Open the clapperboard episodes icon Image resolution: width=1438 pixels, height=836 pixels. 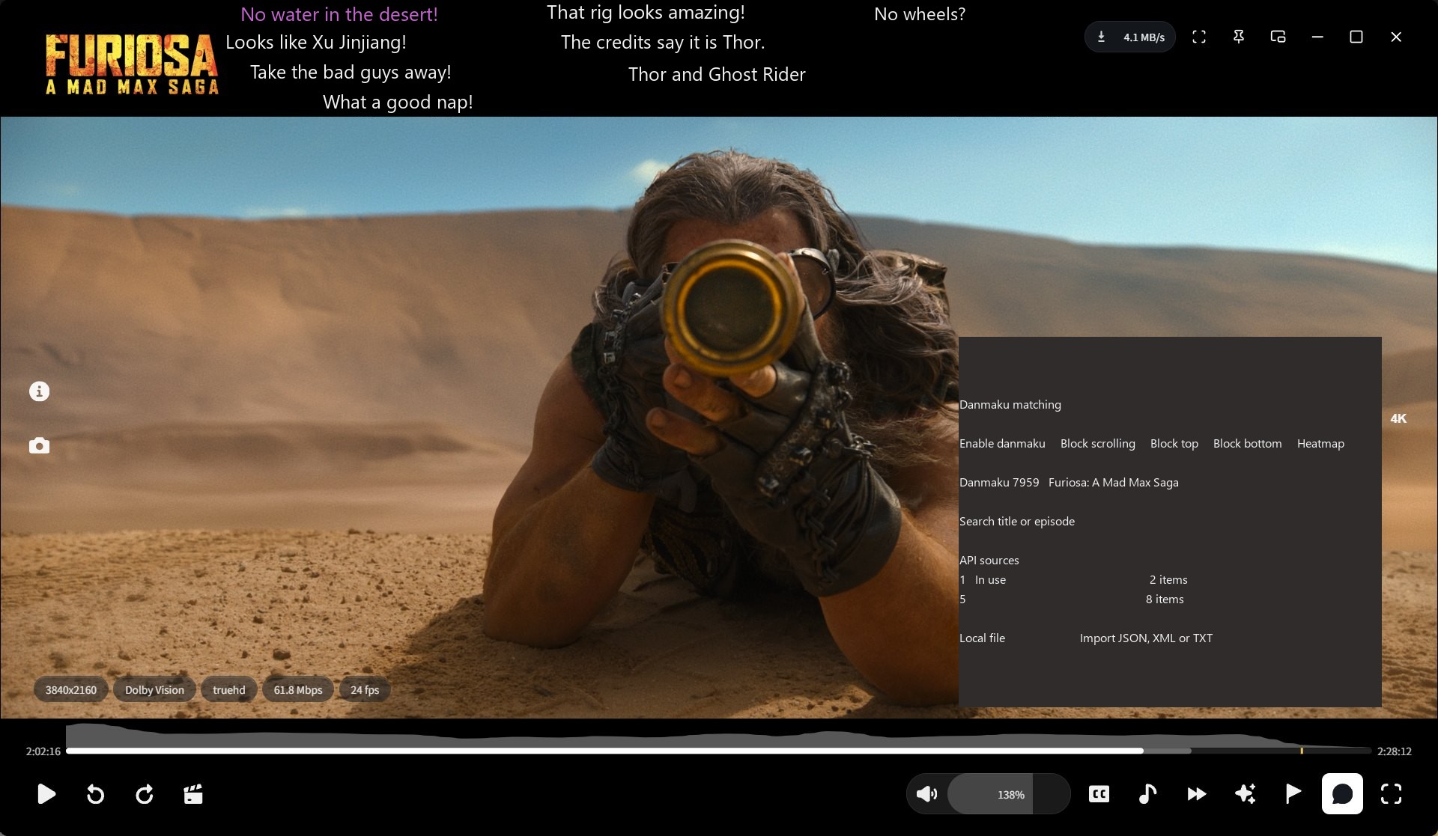(x=193, y=794)
